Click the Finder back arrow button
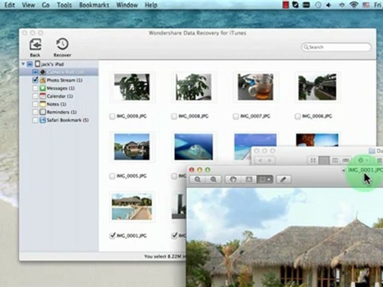This screenshot has height=287, width=383. coord(260,160)
